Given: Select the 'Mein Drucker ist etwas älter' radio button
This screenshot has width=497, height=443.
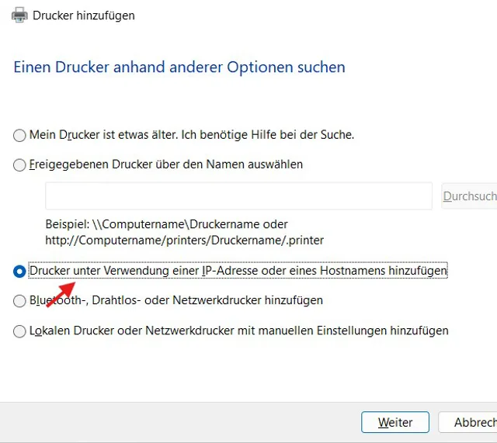Looking at the screenshot, I should pyautogui.click(x=19, y=136).
